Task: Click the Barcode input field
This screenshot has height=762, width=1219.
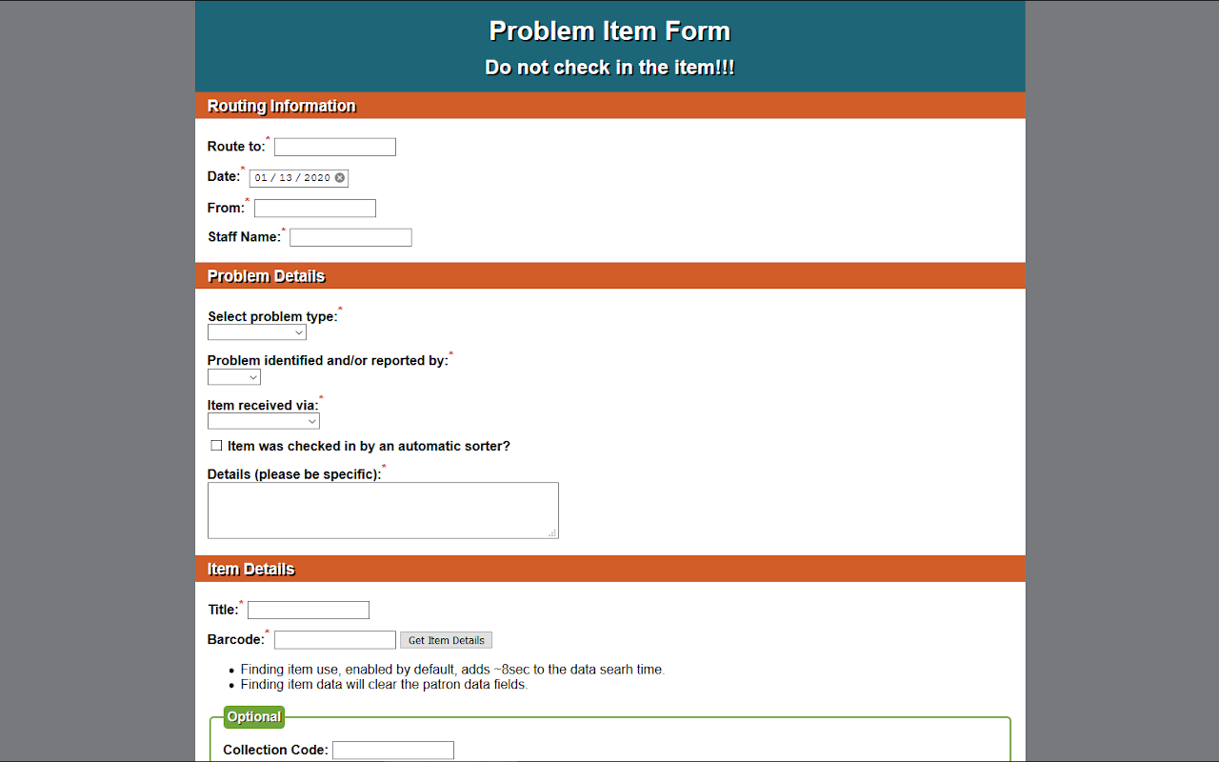Action: (x=335, y=640)
